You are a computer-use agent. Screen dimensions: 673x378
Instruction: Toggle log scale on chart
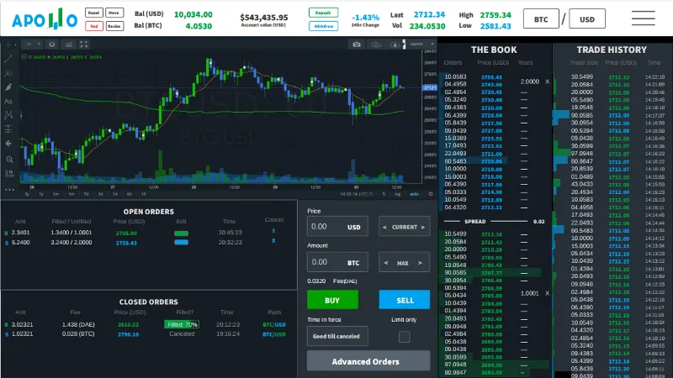[x=398, y=194]
